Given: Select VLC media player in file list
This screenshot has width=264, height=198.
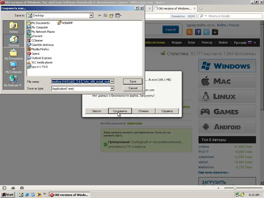Looking at the screenshot, I should pos(40,62).
